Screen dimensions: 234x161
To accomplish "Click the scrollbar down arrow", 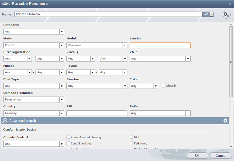I will coord(231,147).
